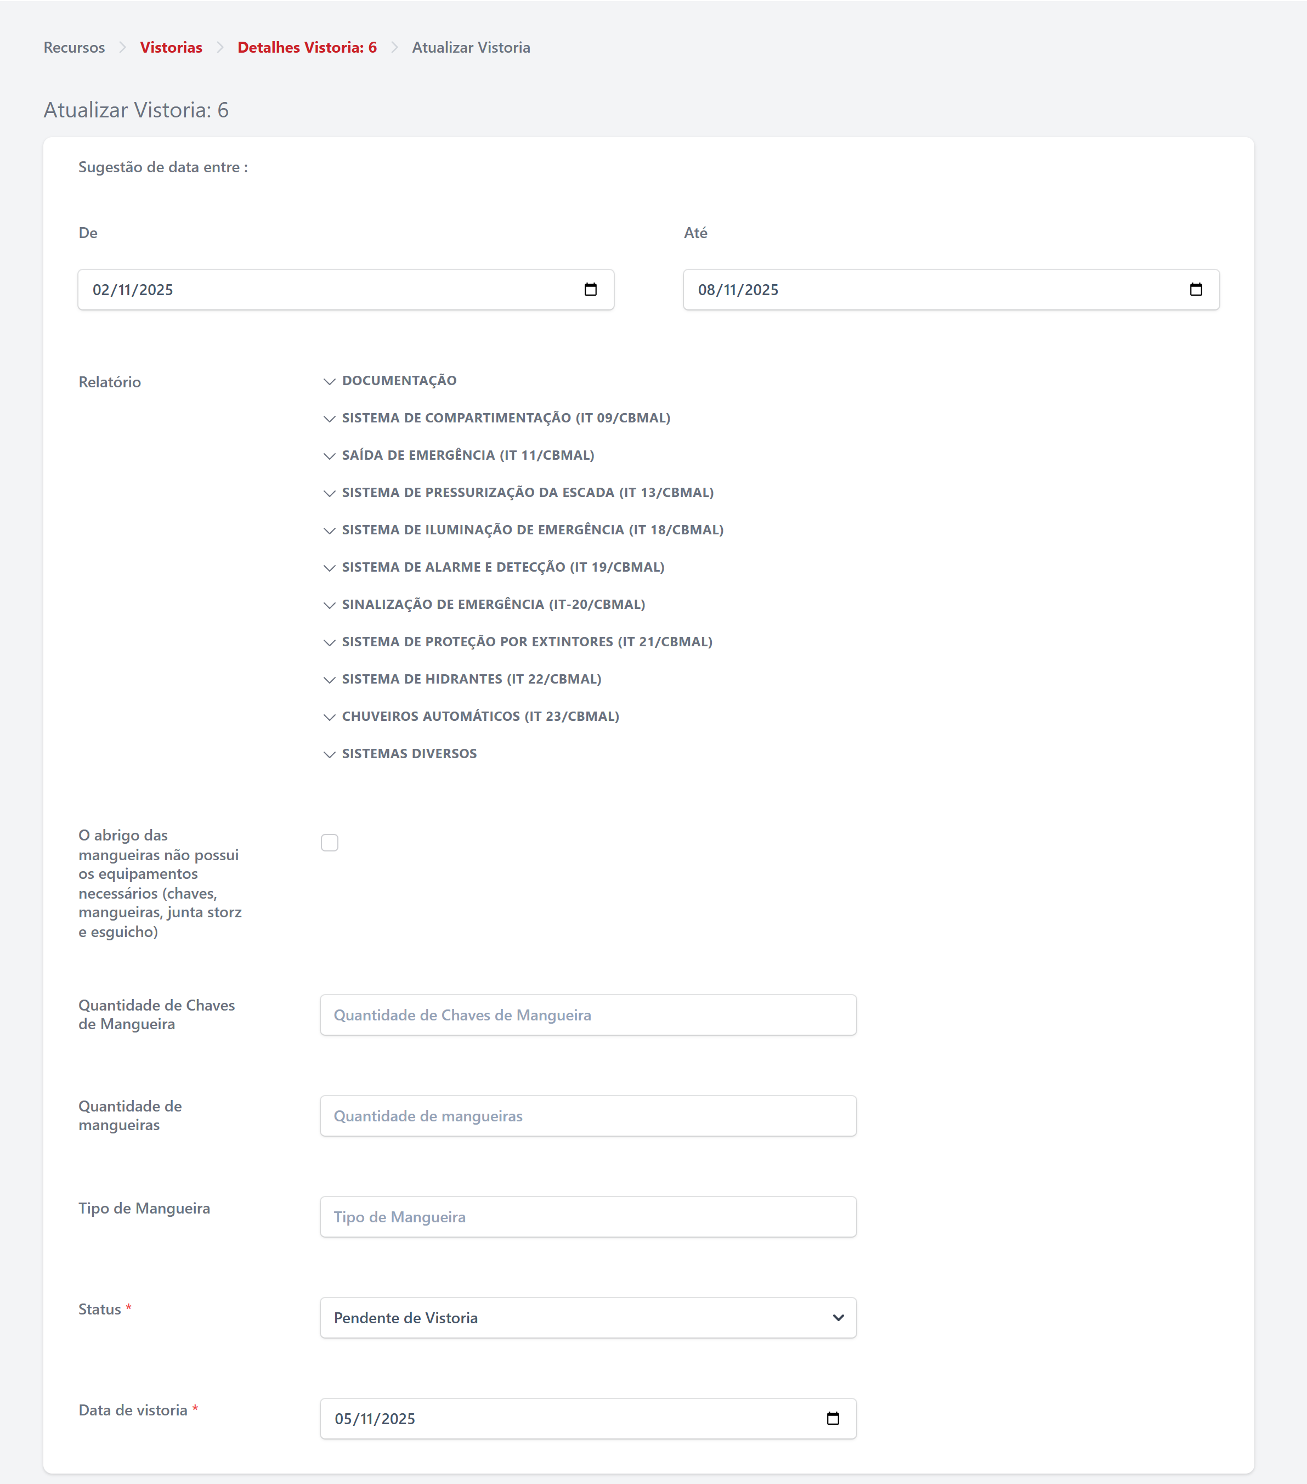The image size is (1307, 1484).
Task: Open Detalhes Vistoria: 6 breadcrumb
Action: click(x=307, y=47)
